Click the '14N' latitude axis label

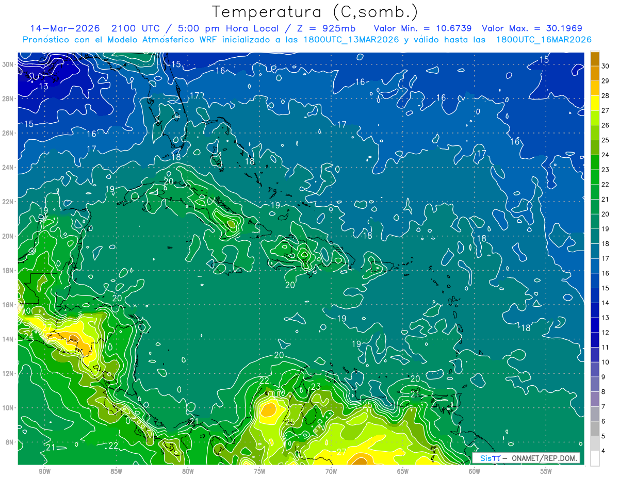pos(8,339)
